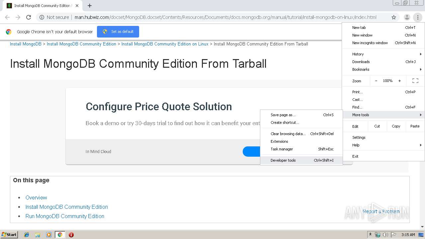Image resolution: width=425 pixels, height=239 pixels.
Task: Select Save page as... option
Action: [301, 115]
